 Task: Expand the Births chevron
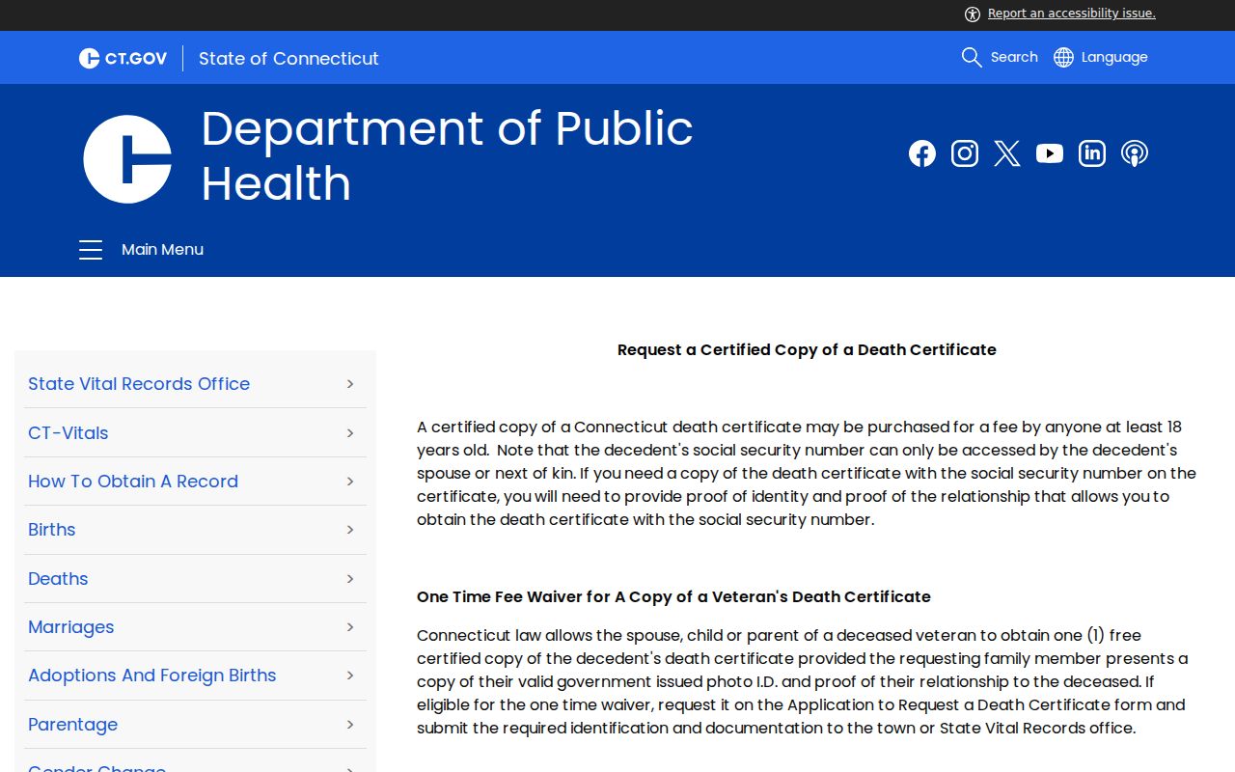(350, 530)
